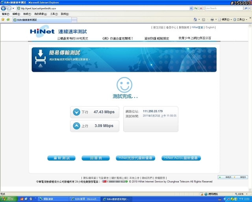Switch to 撥號連線 taskbar window
Image resolution: width=252 pixels, height=202 pixels.
tap(53, 199)
